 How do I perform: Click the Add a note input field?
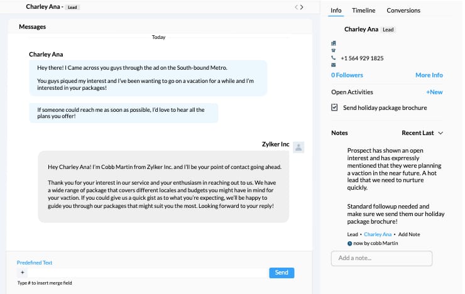click(x=381, y=258)
